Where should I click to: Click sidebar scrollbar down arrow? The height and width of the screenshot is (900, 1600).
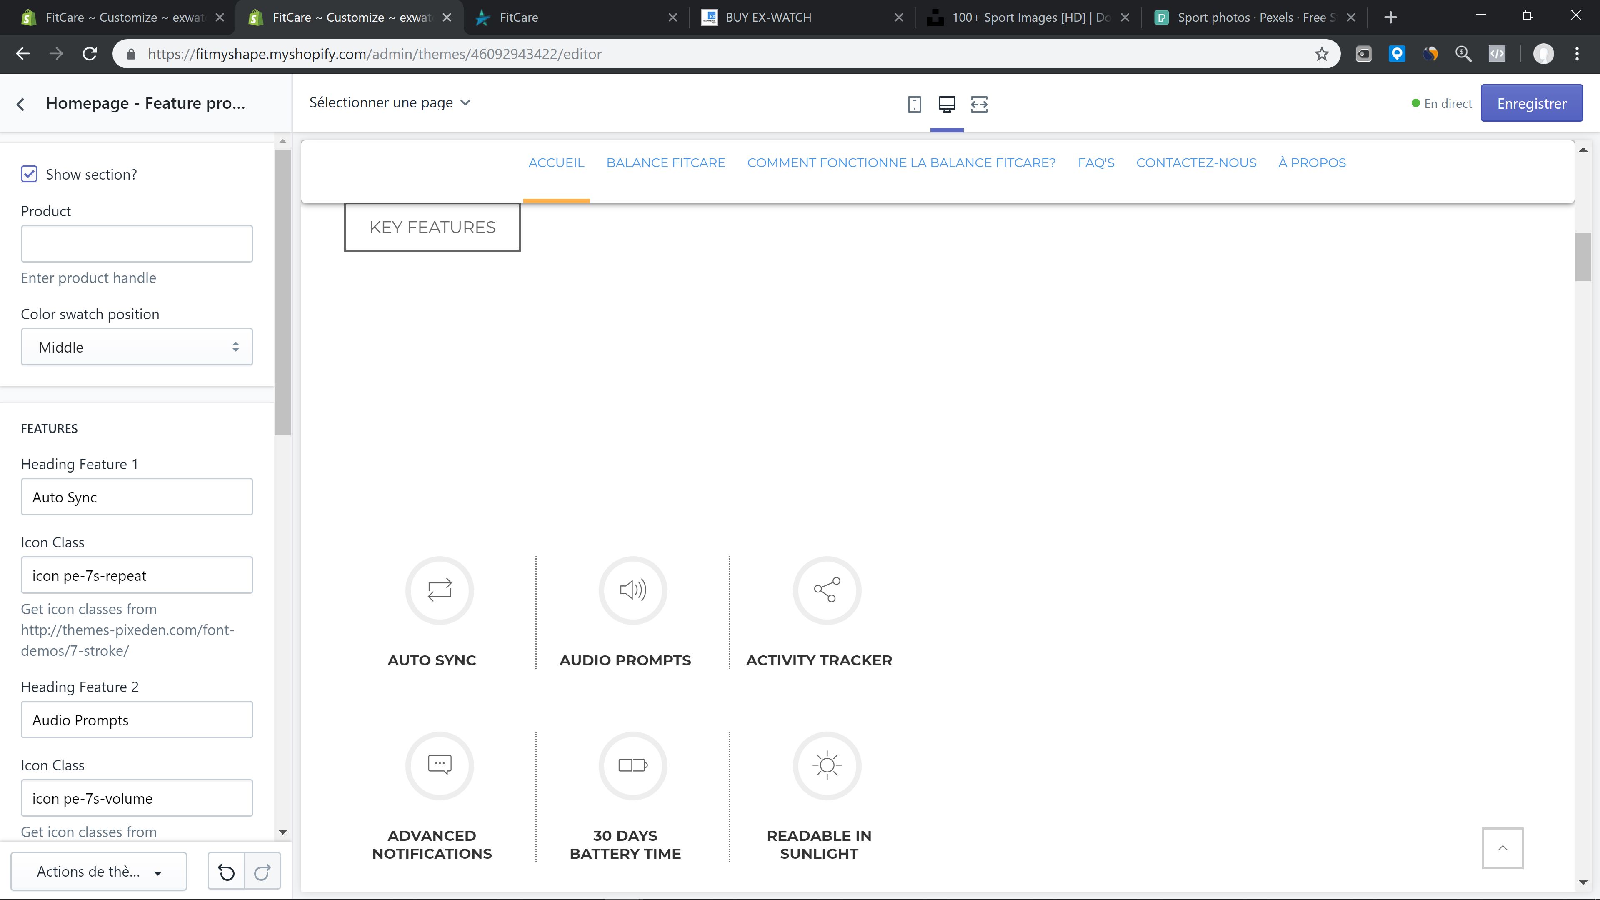(x=282, y=832)
